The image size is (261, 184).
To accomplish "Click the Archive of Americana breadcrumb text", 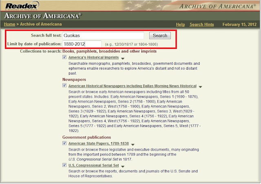I will coord(41,24).
